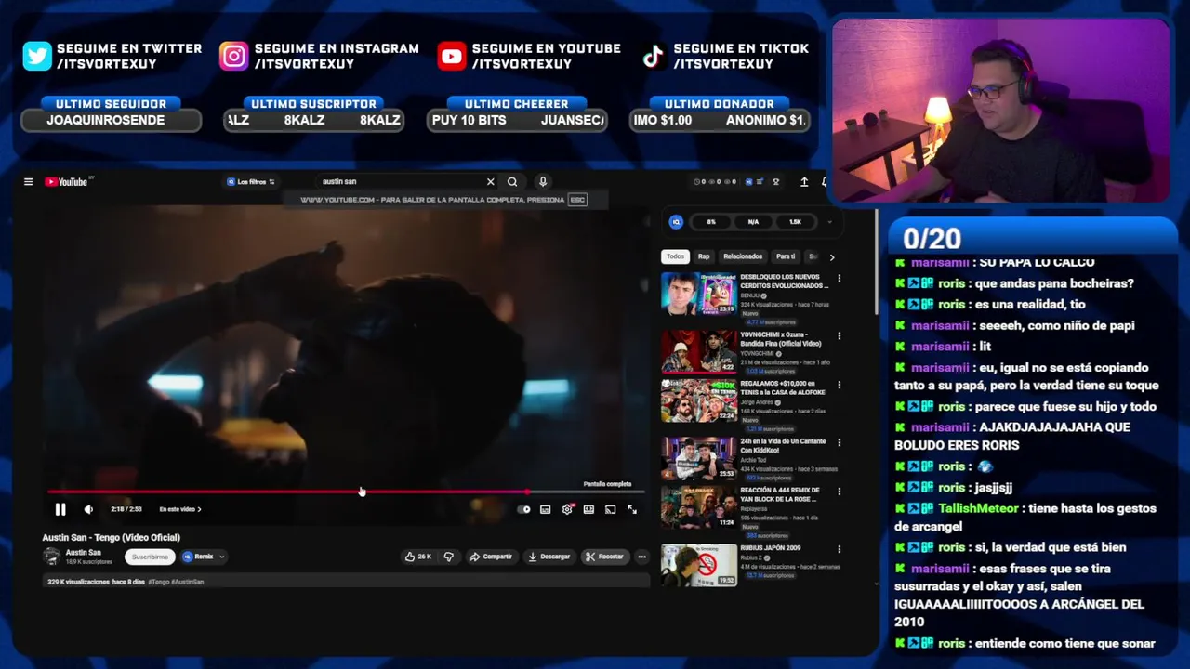
Task: Open the Remix button
Action: [198, 557]
